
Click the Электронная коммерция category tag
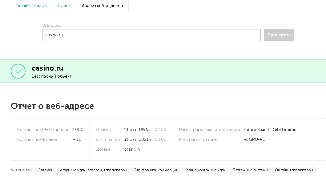coord(156,170)
